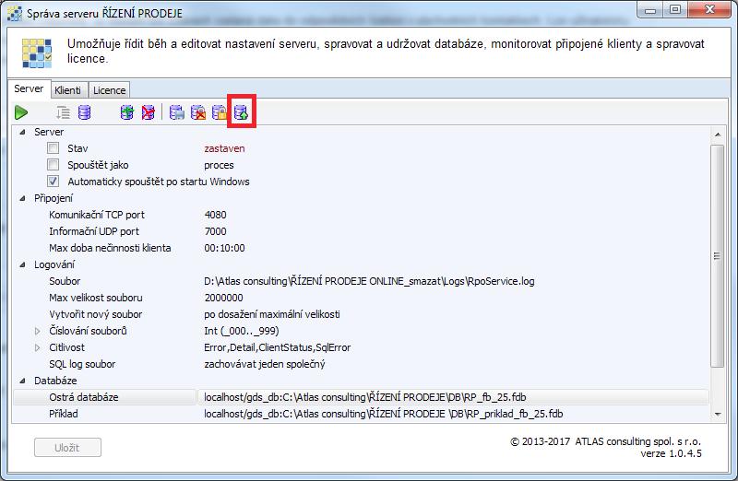Select the Informační UDP port label
Screen dimensions: 738x481
pos(94,231)
